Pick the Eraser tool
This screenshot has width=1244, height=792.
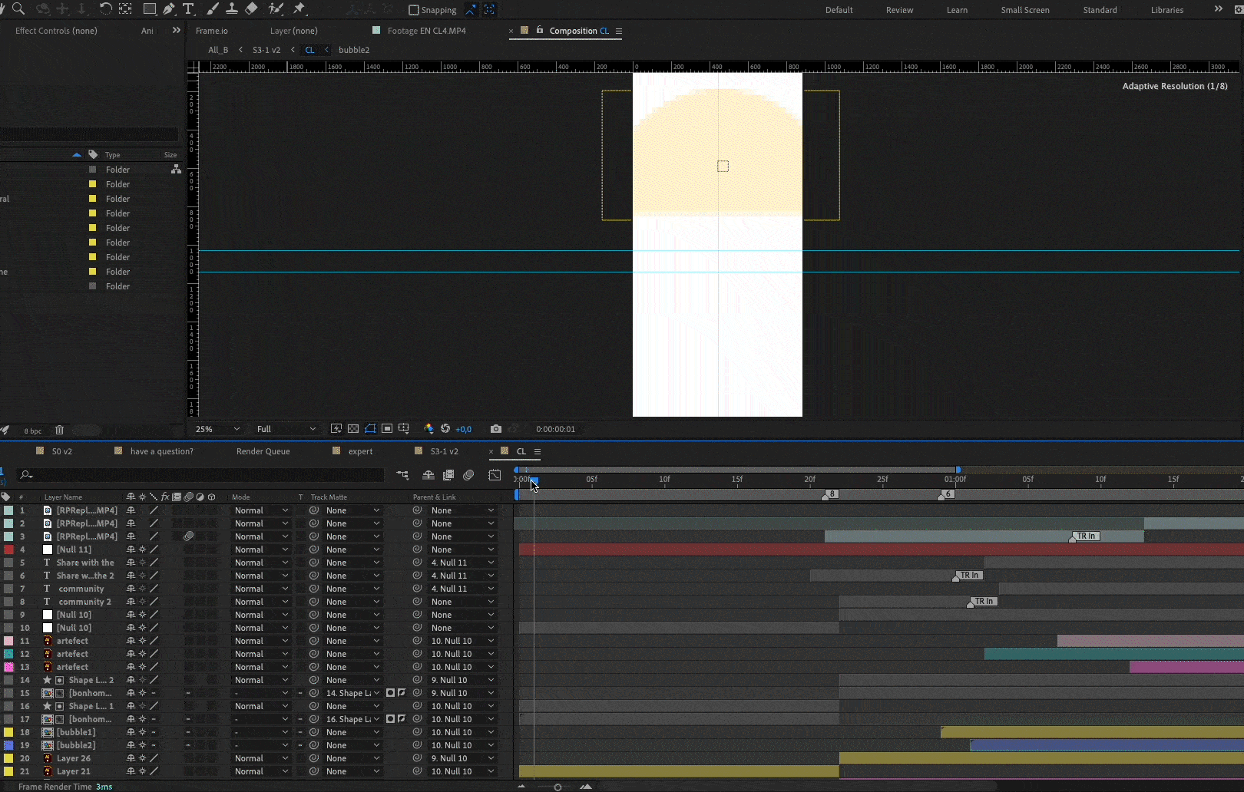(251, 9)
